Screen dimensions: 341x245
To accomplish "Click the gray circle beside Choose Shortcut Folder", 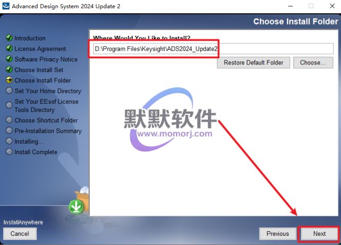I will tap(9, 120).
